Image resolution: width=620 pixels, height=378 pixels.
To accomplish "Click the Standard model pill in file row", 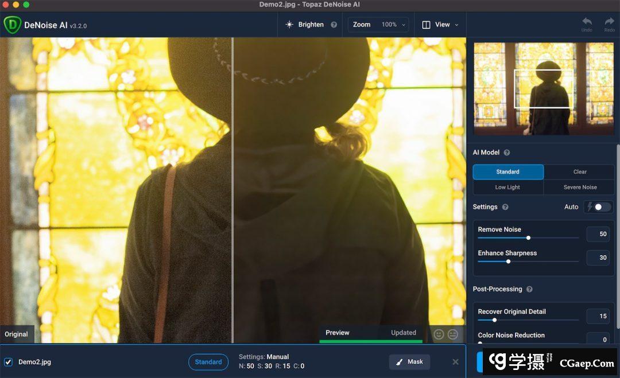I will [x=208, y=362].
